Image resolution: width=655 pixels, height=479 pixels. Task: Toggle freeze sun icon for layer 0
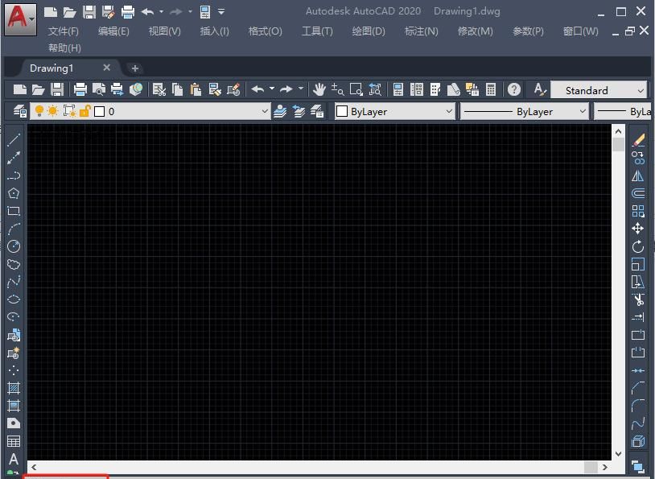(x=53, y=111)
